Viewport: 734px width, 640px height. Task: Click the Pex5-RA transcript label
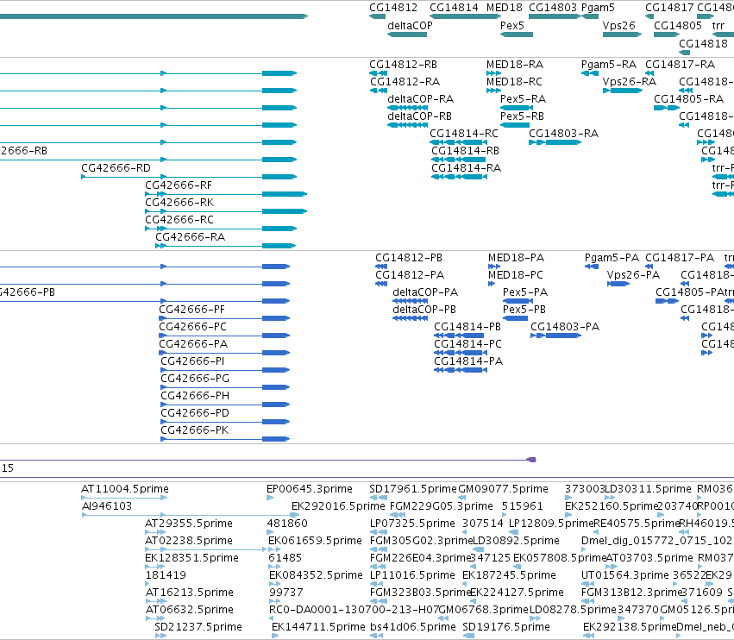coord(524,99)
